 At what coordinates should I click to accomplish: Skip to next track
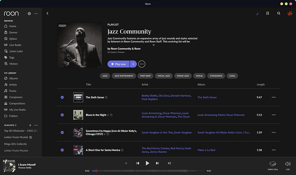coord(157,163)
